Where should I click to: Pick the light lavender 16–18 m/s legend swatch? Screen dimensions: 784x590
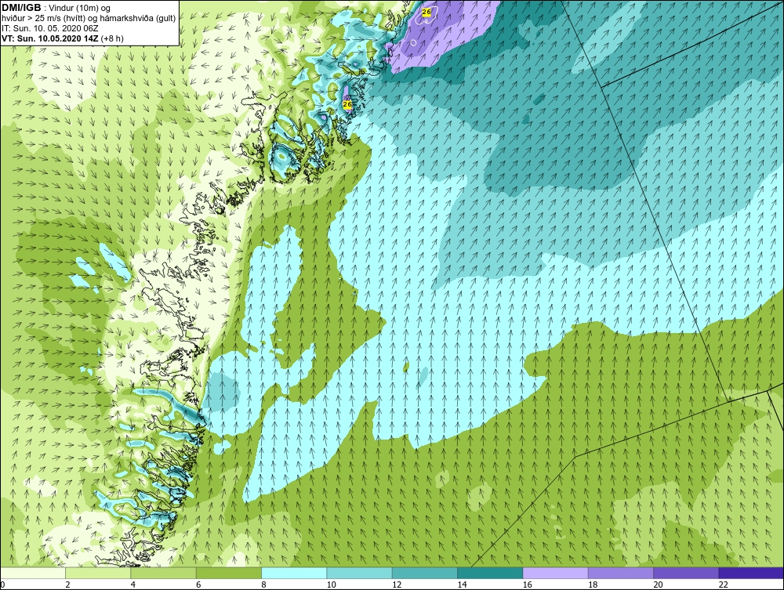(556, 573)
